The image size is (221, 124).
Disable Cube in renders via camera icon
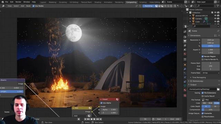[x=218, y=21]
